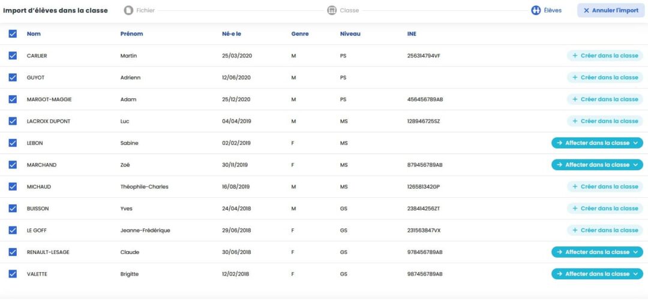Uncheck the CARLIER row checkbox

(13, 56)
